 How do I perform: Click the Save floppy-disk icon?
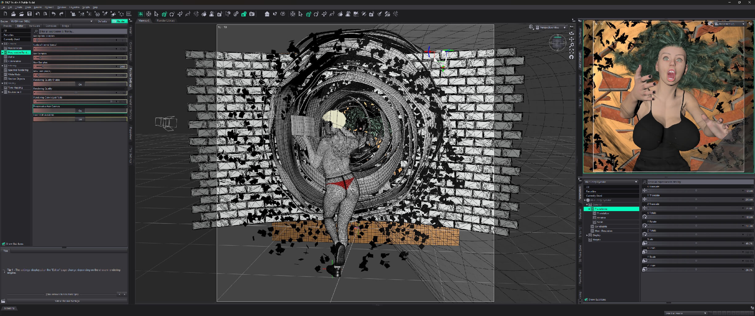click(29, 14)
